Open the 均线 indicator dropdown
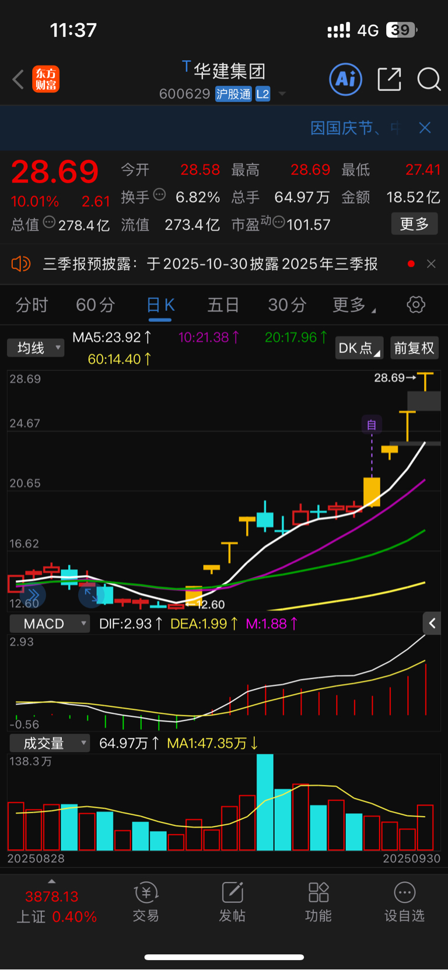448x970 pixels. [36, 348]
